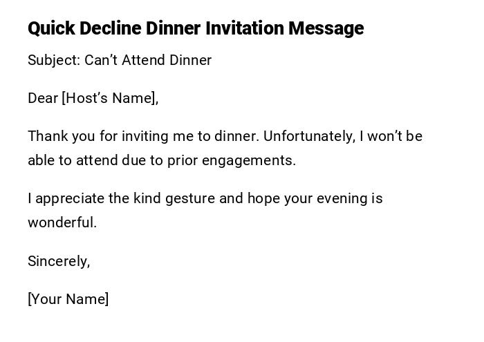The image size is (484, 342).
Task: Click the word "appreciate"
Action: 70,198
